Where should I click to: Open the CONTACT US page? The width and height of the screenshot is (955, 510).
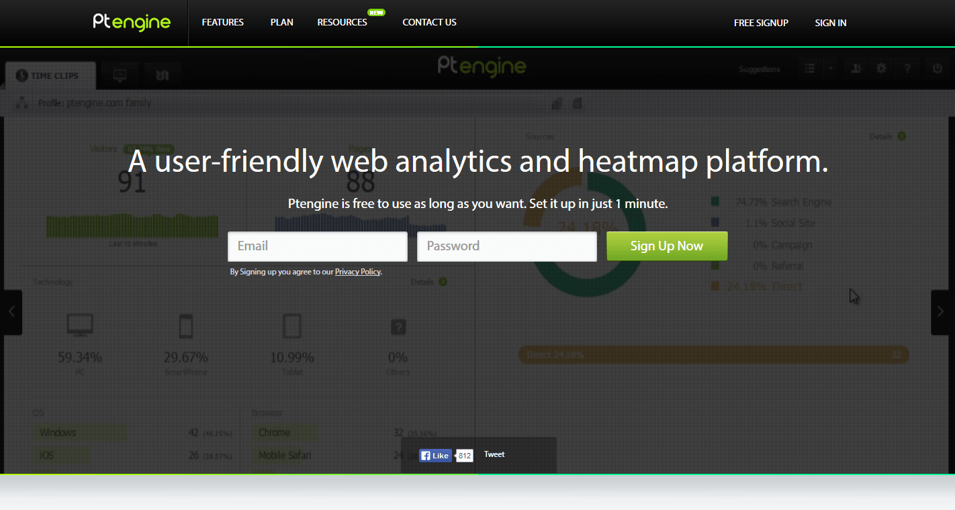point(429,22)
